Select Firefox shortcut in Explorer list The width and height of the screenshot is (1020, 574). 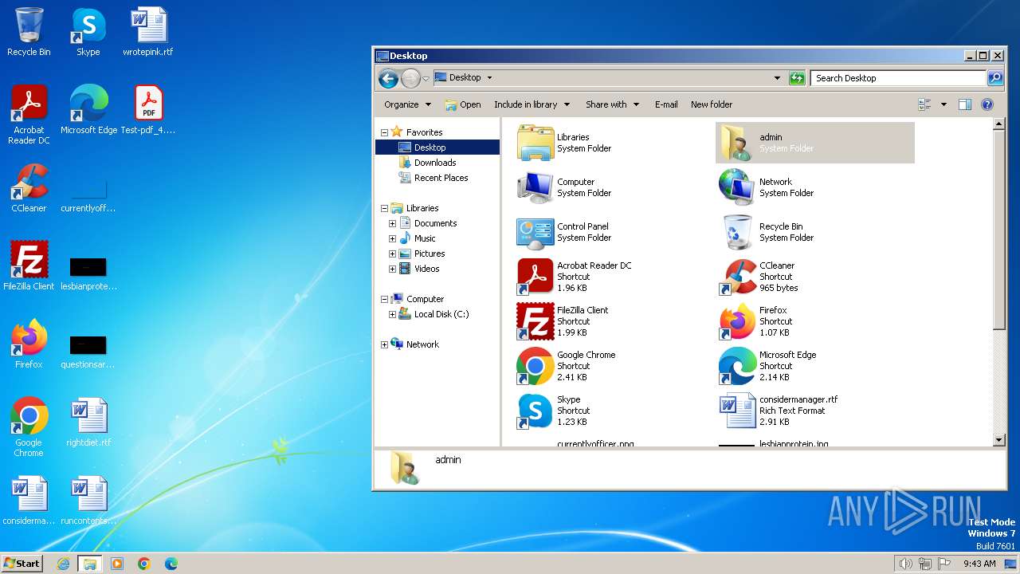point(755,321)
